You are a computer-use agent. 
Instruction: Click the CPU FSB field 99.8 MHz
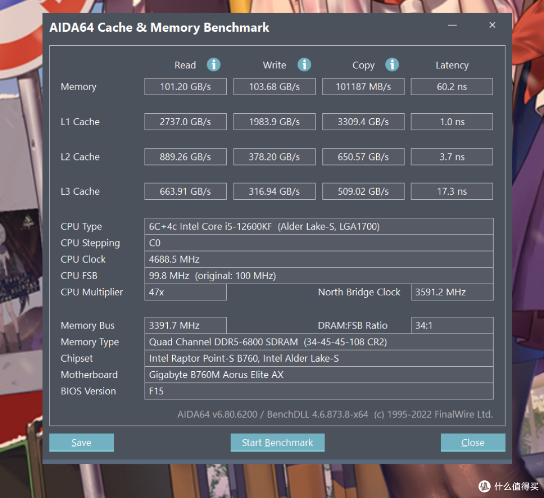coord(319,276)
